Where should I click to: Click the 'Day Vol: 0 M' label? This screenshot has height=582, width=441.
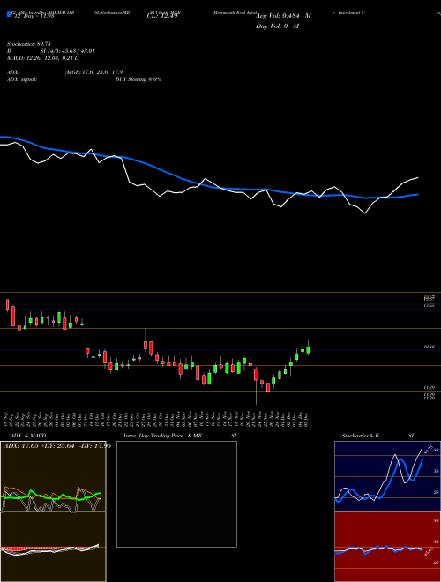point(277,26)
